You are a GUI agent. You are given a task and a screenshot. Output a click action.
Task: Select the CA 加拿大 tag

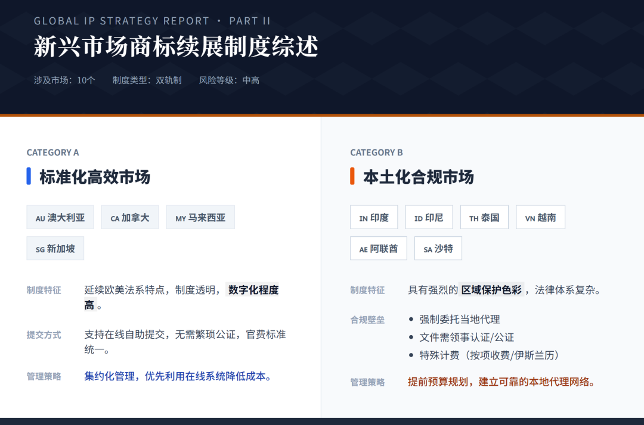click(130, 217)
